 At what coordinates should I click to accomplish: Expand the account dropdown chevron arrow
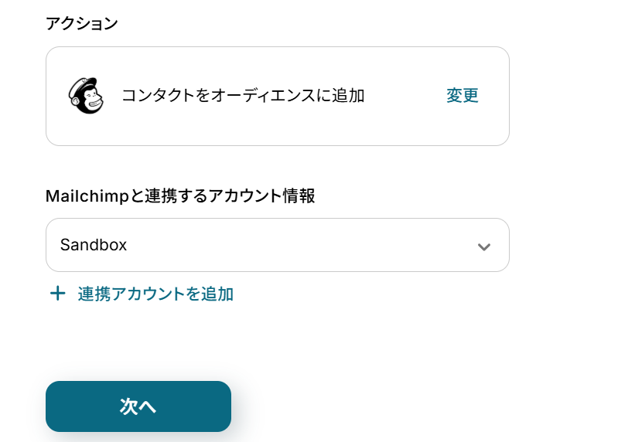click(x=484, y=246)
